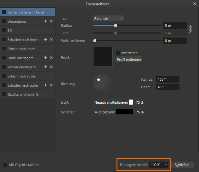The width and height of the screenshot is (199, 172).
Task: Add another Schatten nach innen effect
Action: click(x=46, y=40)
